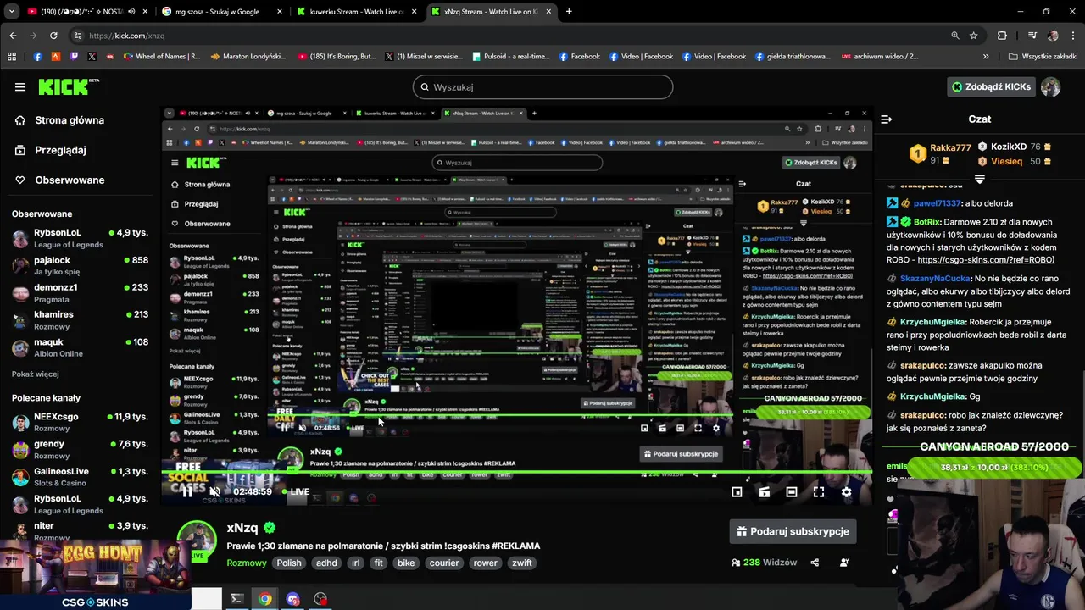Open the user avatar menu in the header
Screen dimensions: 1085x610
click(1050, 86)
